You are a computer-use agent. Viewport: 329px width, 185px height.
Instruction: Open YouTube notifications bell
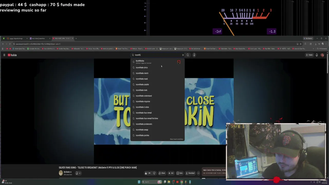point(317,55)
